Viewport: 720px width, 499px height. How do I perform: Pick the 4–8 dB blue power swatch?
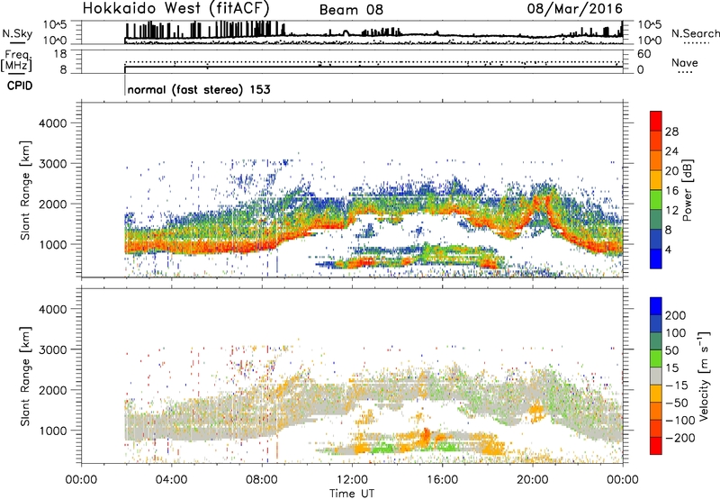point(656,240)
